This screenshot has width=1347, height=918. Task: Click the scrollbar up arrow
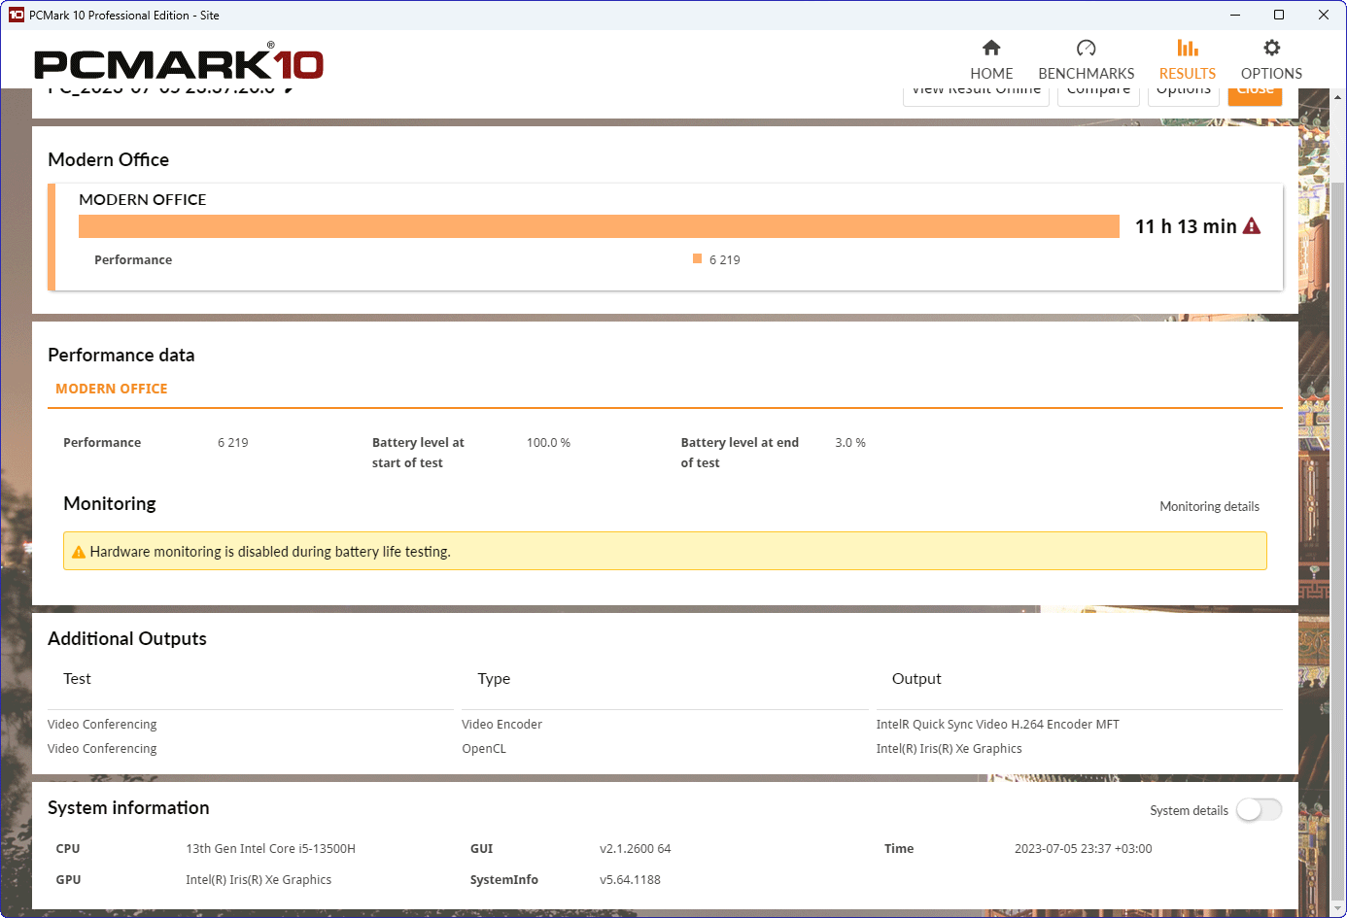[1338, 97]
